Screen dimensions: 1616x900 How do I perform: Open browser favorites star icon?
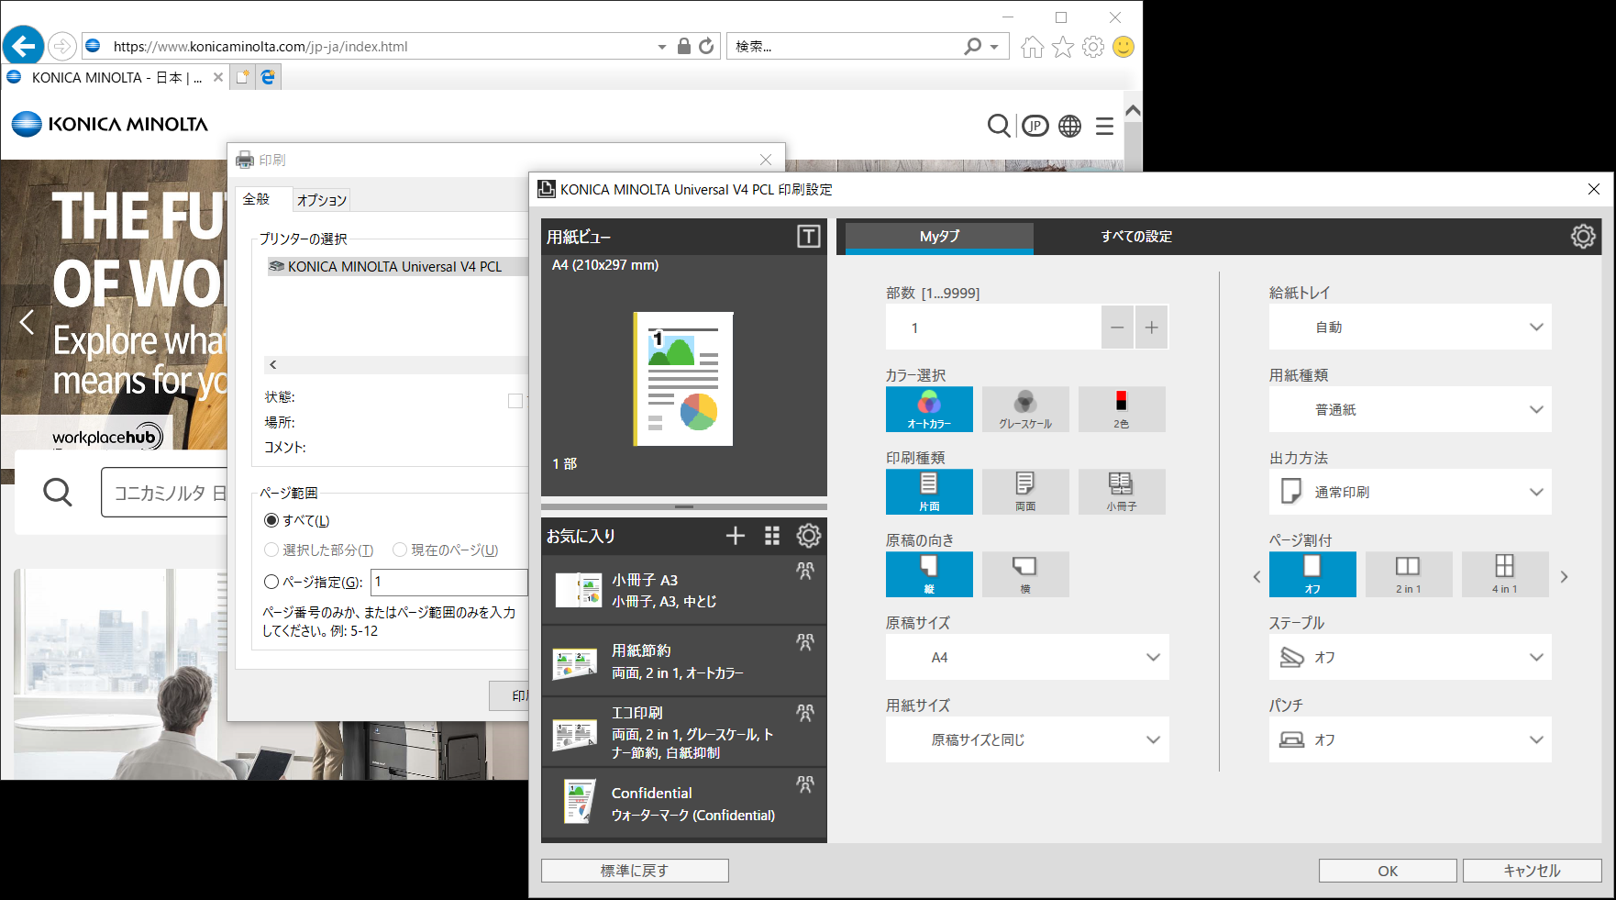coord(1063,47)
